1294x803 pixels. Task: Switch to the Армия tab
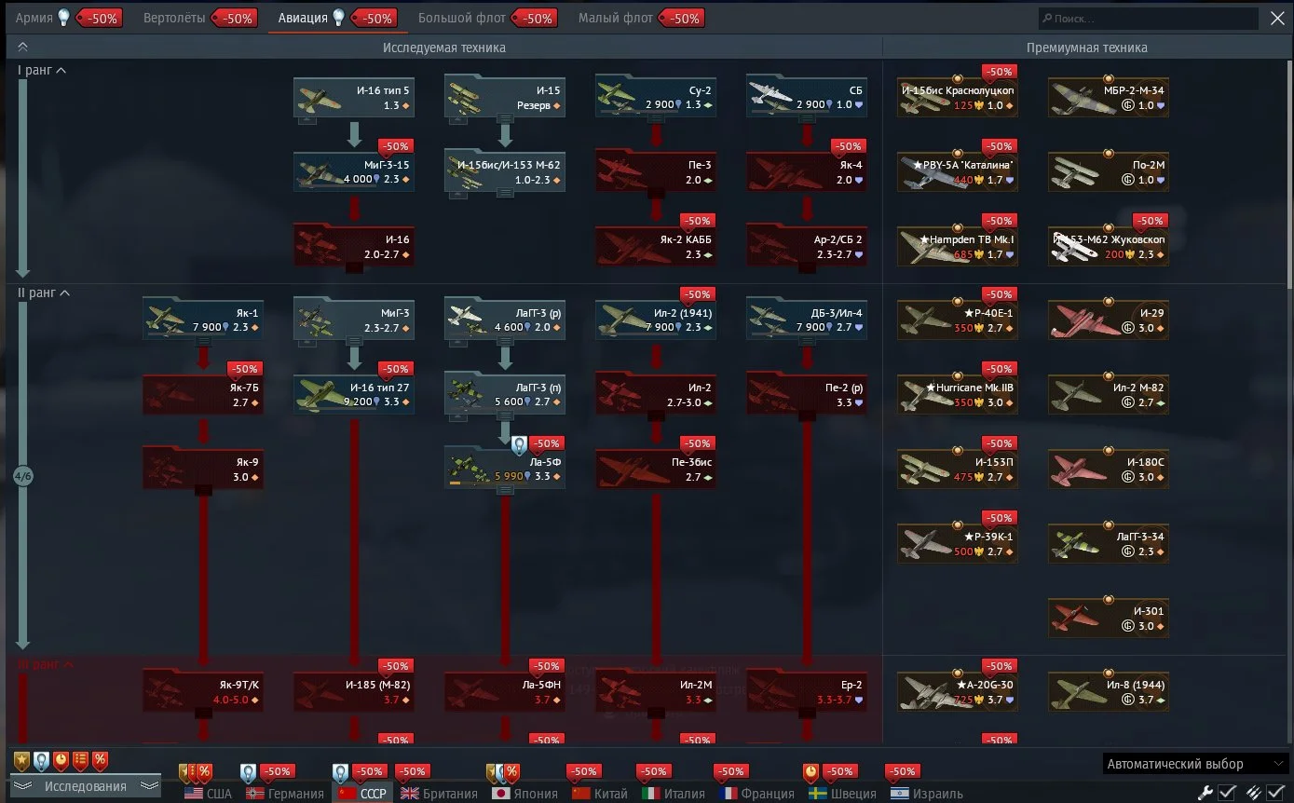click(34, 18)
